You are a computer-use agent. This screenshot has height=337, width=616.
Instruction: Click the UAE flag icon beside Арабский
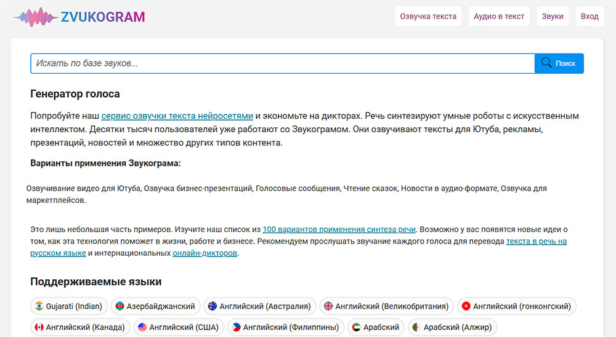coord(356,327)
